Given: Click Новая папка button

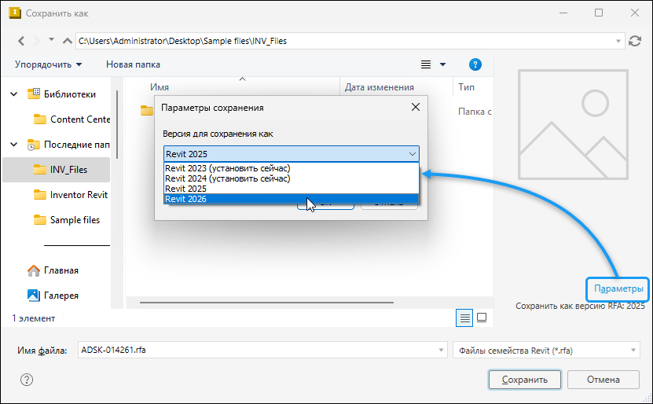Looking at the screenshot, I should [x=133, y=64].
